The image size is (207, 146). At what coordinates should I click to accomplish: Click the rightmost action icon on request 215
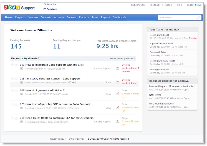click(75, 83)
